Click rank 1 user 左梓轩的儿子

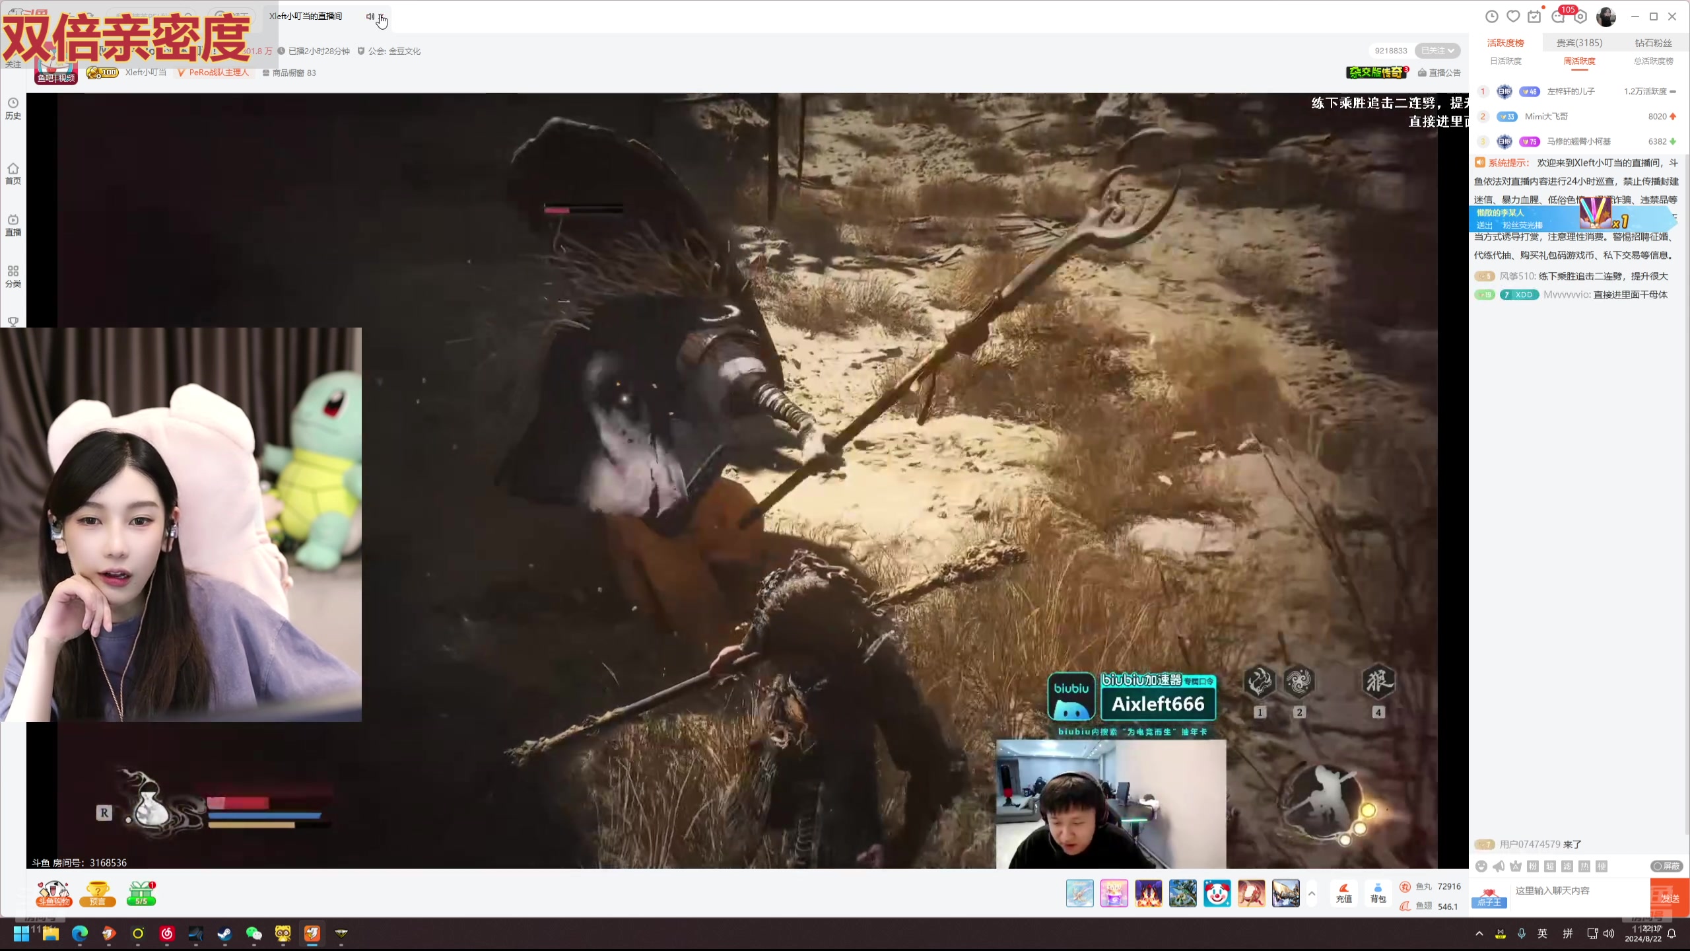click(x=1571, y=92)
